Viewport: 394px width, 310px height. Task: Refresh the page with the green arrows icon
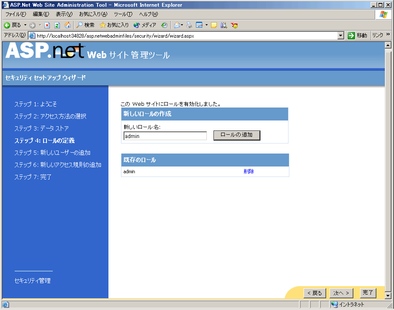pyautogui.click(x=57, y=25)
